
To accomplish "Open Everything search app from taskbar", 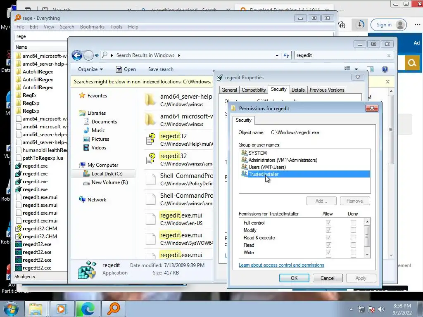I will click(x=113, y=309).
